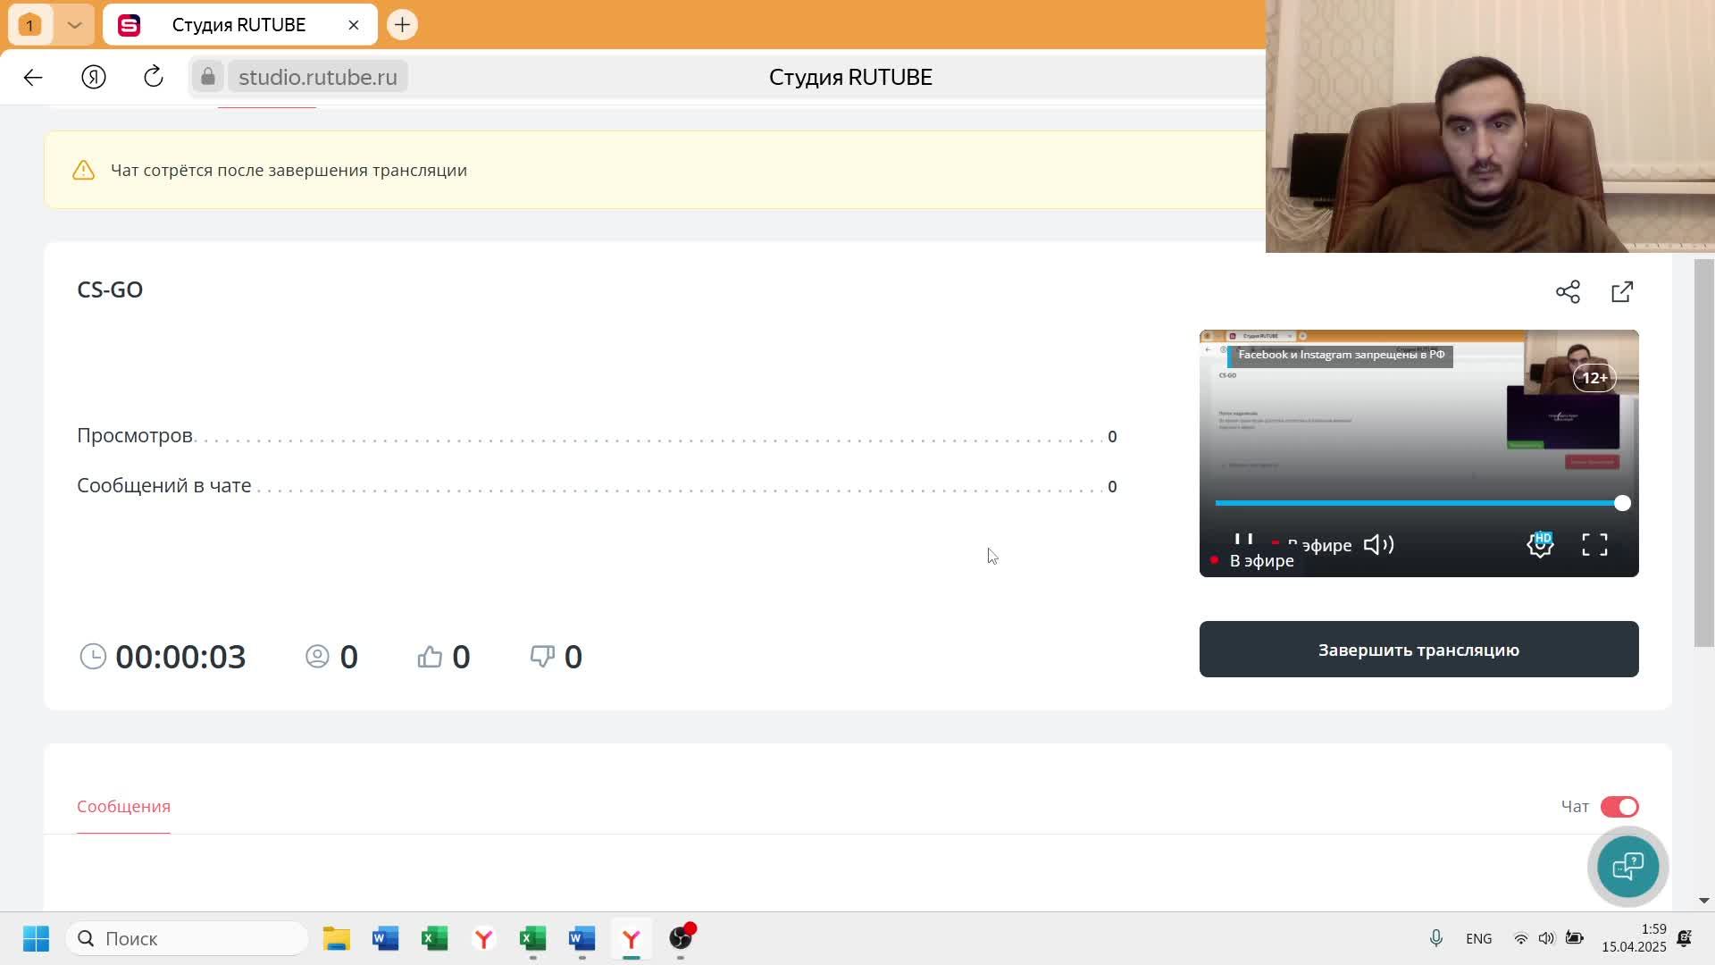The image size is (1715, 965).
Task: Expand the browser tab group dropdown chevron
Action: pos(74,25)
